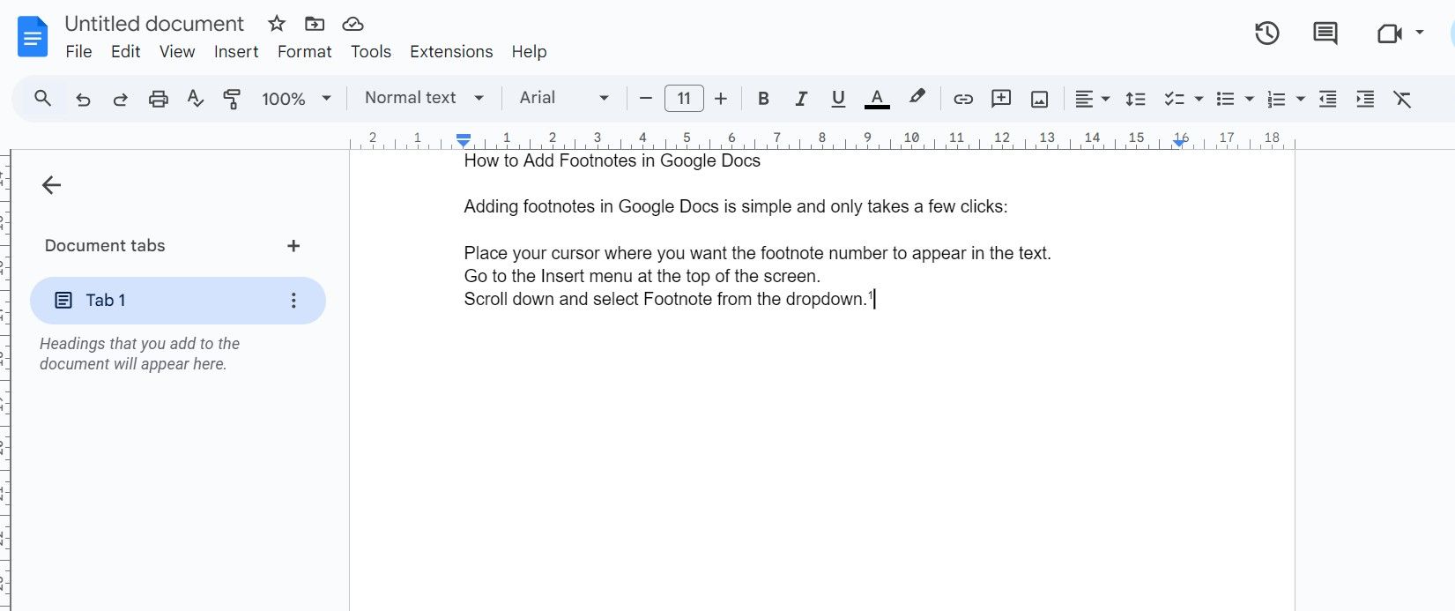
Task: Open the text alignment dropdown
Action: click(x=1092, y=99)
